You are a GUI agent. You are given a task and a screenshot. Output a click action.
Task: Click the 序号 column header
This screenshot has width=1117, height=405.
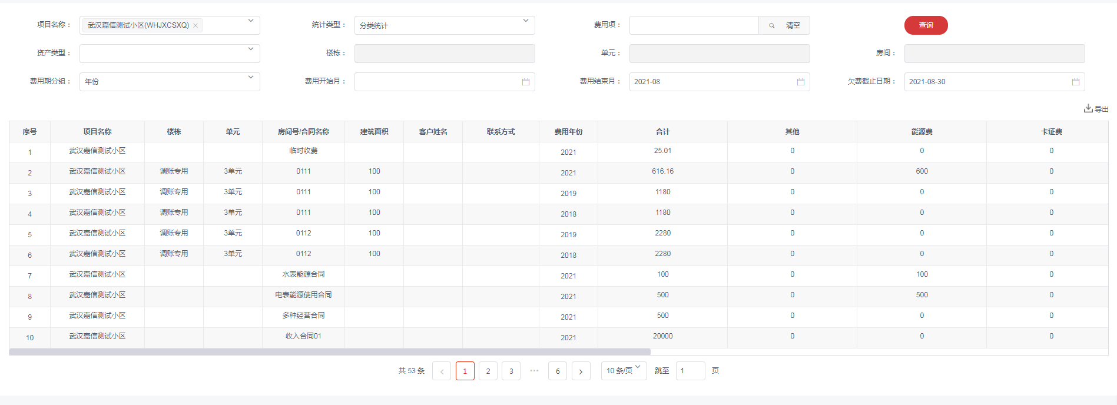click(29, 132)
